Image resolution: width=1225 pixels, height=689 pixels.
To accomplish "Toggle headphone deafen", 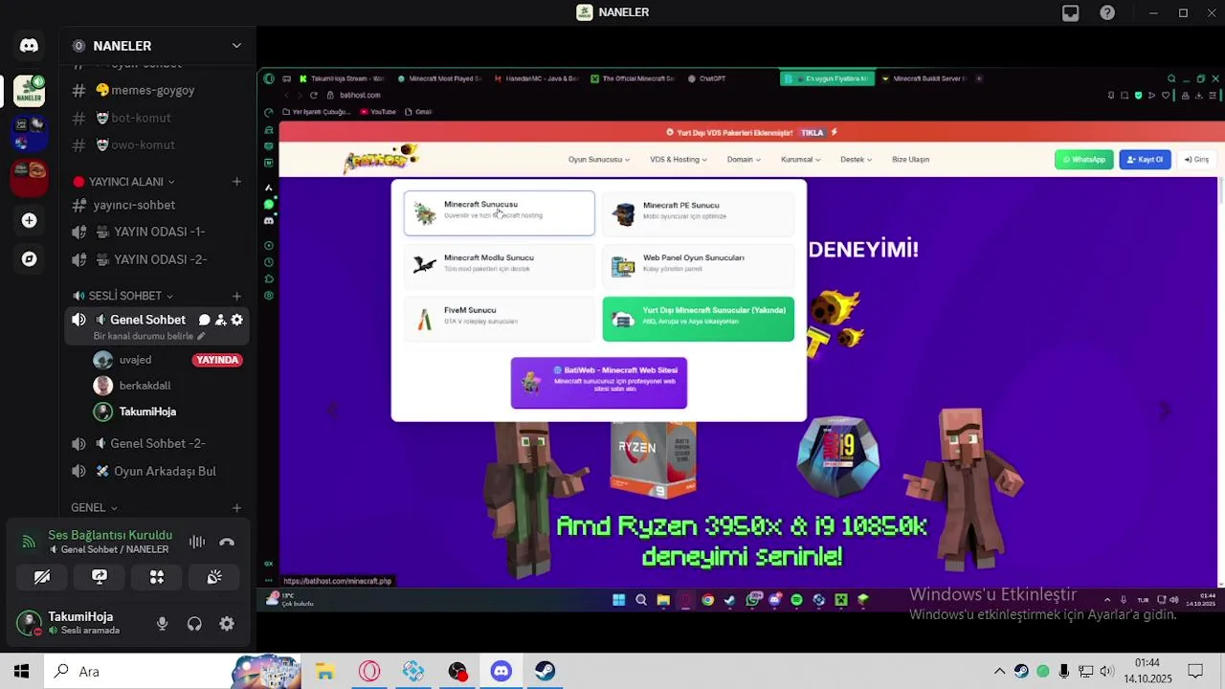I will [x=194, y=623].
